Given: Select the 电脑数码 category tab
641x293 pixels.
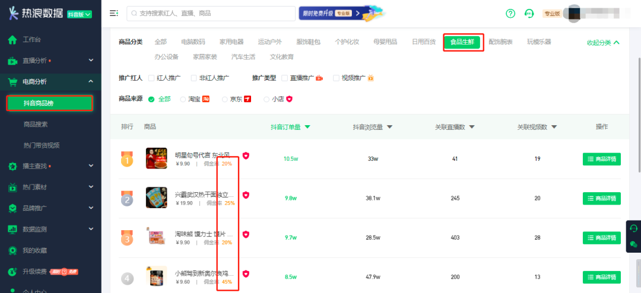Looking at the screenshot, I should click(193, 42).
